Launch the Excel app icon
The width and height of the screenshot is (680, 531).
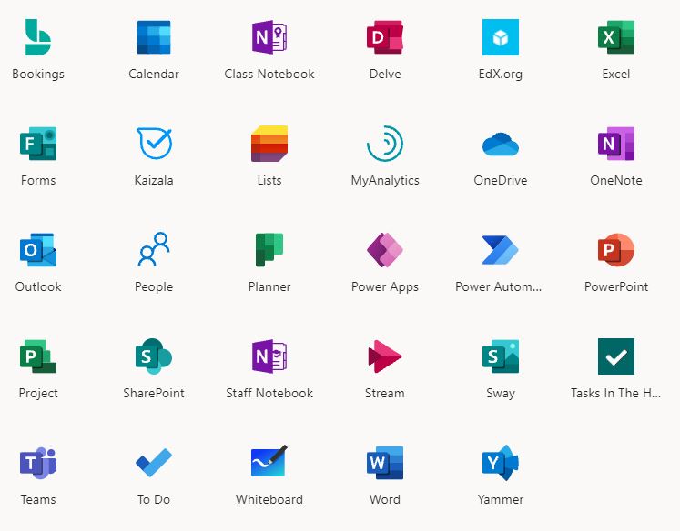tap(615, 37)
